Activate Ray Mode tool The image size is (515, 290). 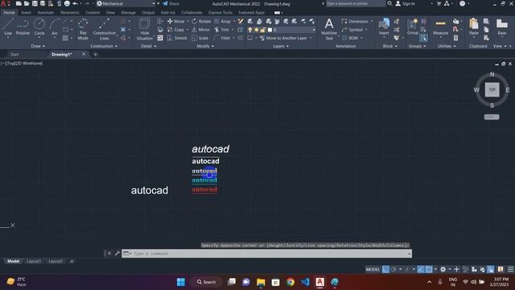click(83, 29)
